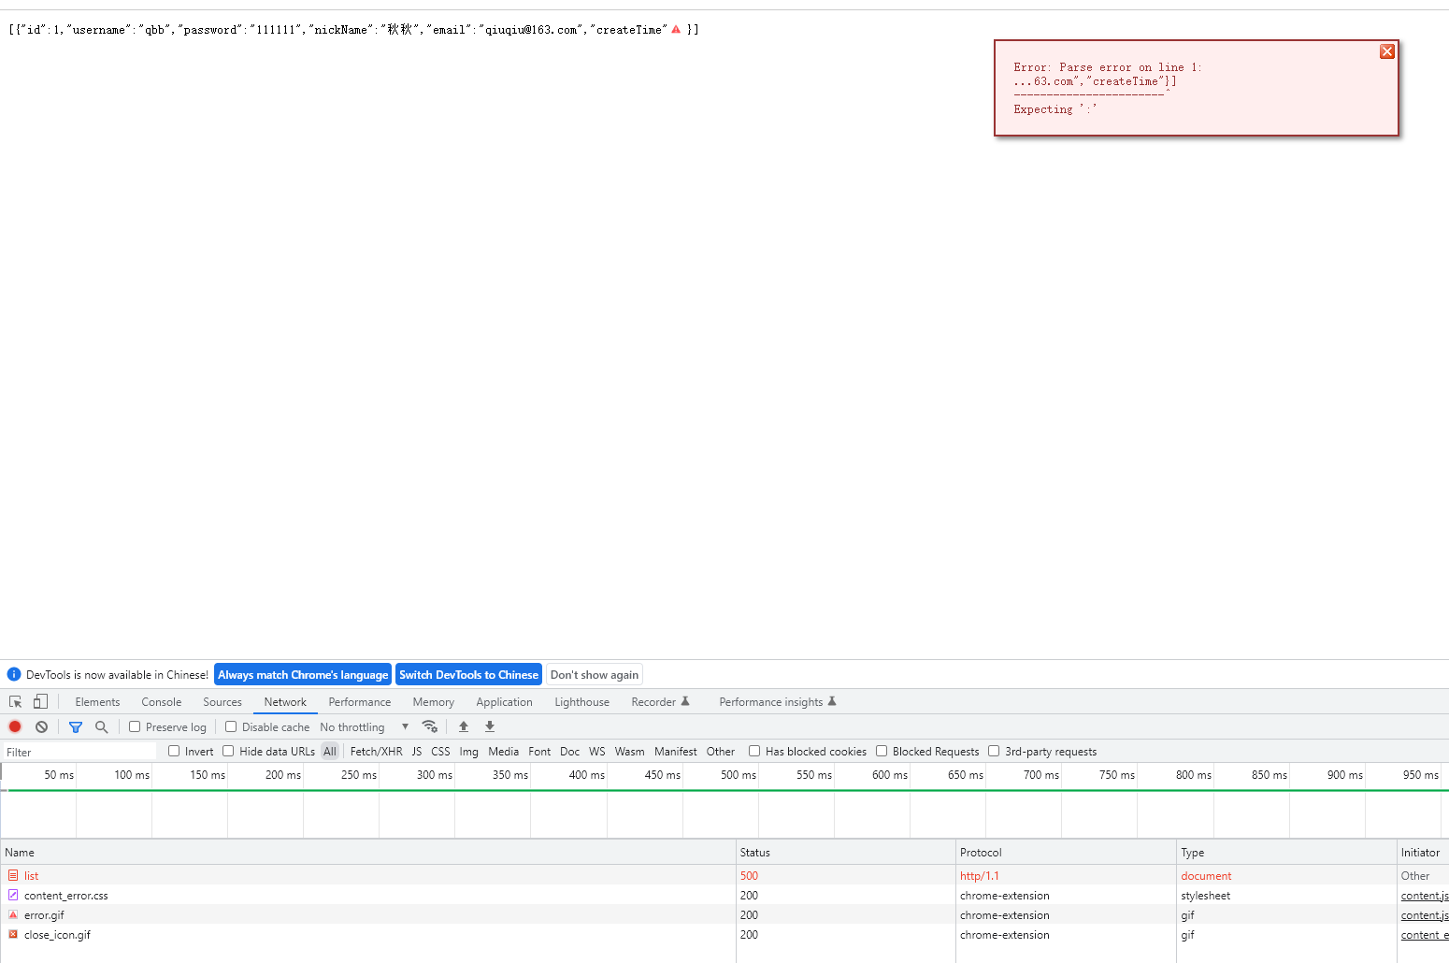Enable Preserve log

tap(135, 726)
